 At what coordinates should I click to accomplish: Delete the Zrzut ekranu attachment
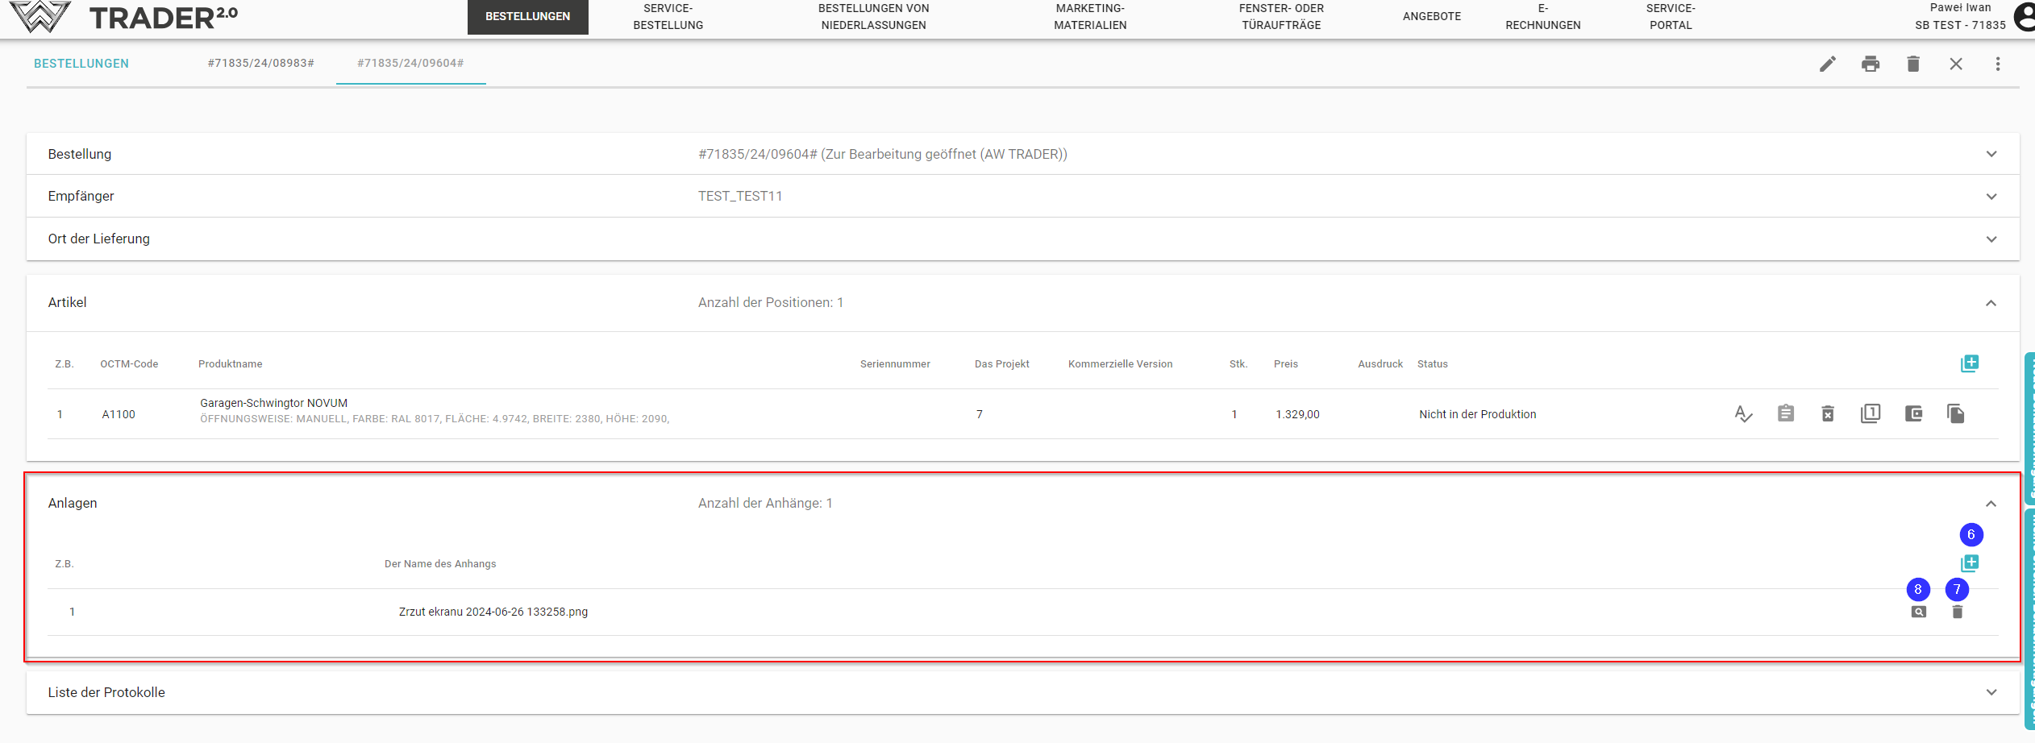[1957, 612]
